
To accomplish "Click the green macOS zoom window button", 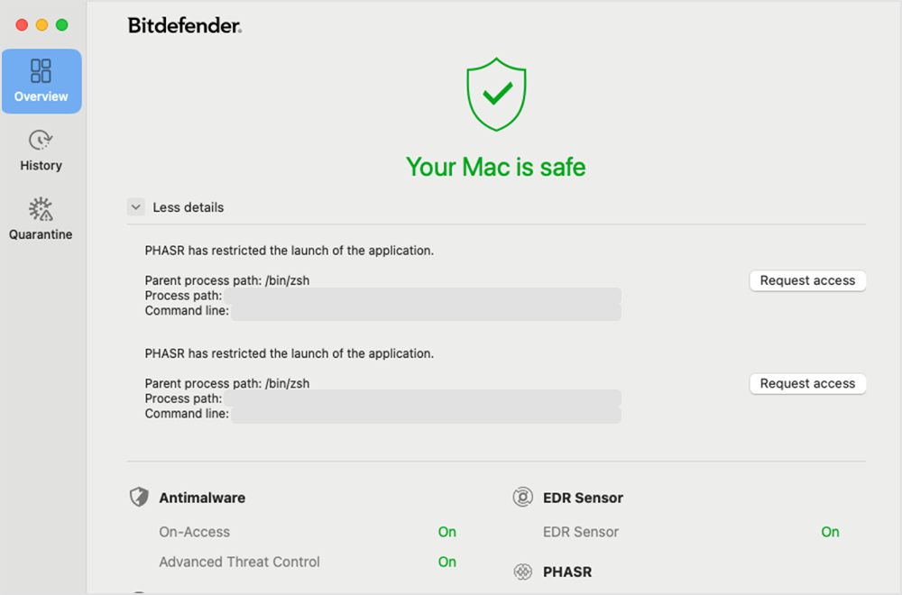I will click(61, 24).
